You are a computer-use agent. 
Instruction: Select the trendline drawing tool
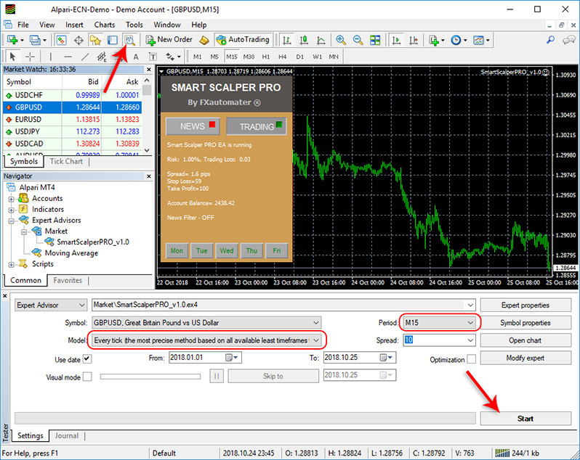[x=85, y=57]
